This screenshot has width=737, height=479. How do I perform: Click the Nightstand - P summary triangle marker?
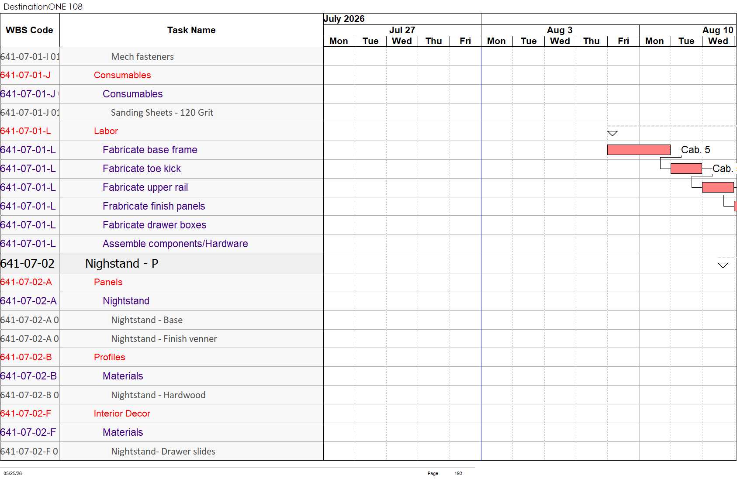(723, 265)
